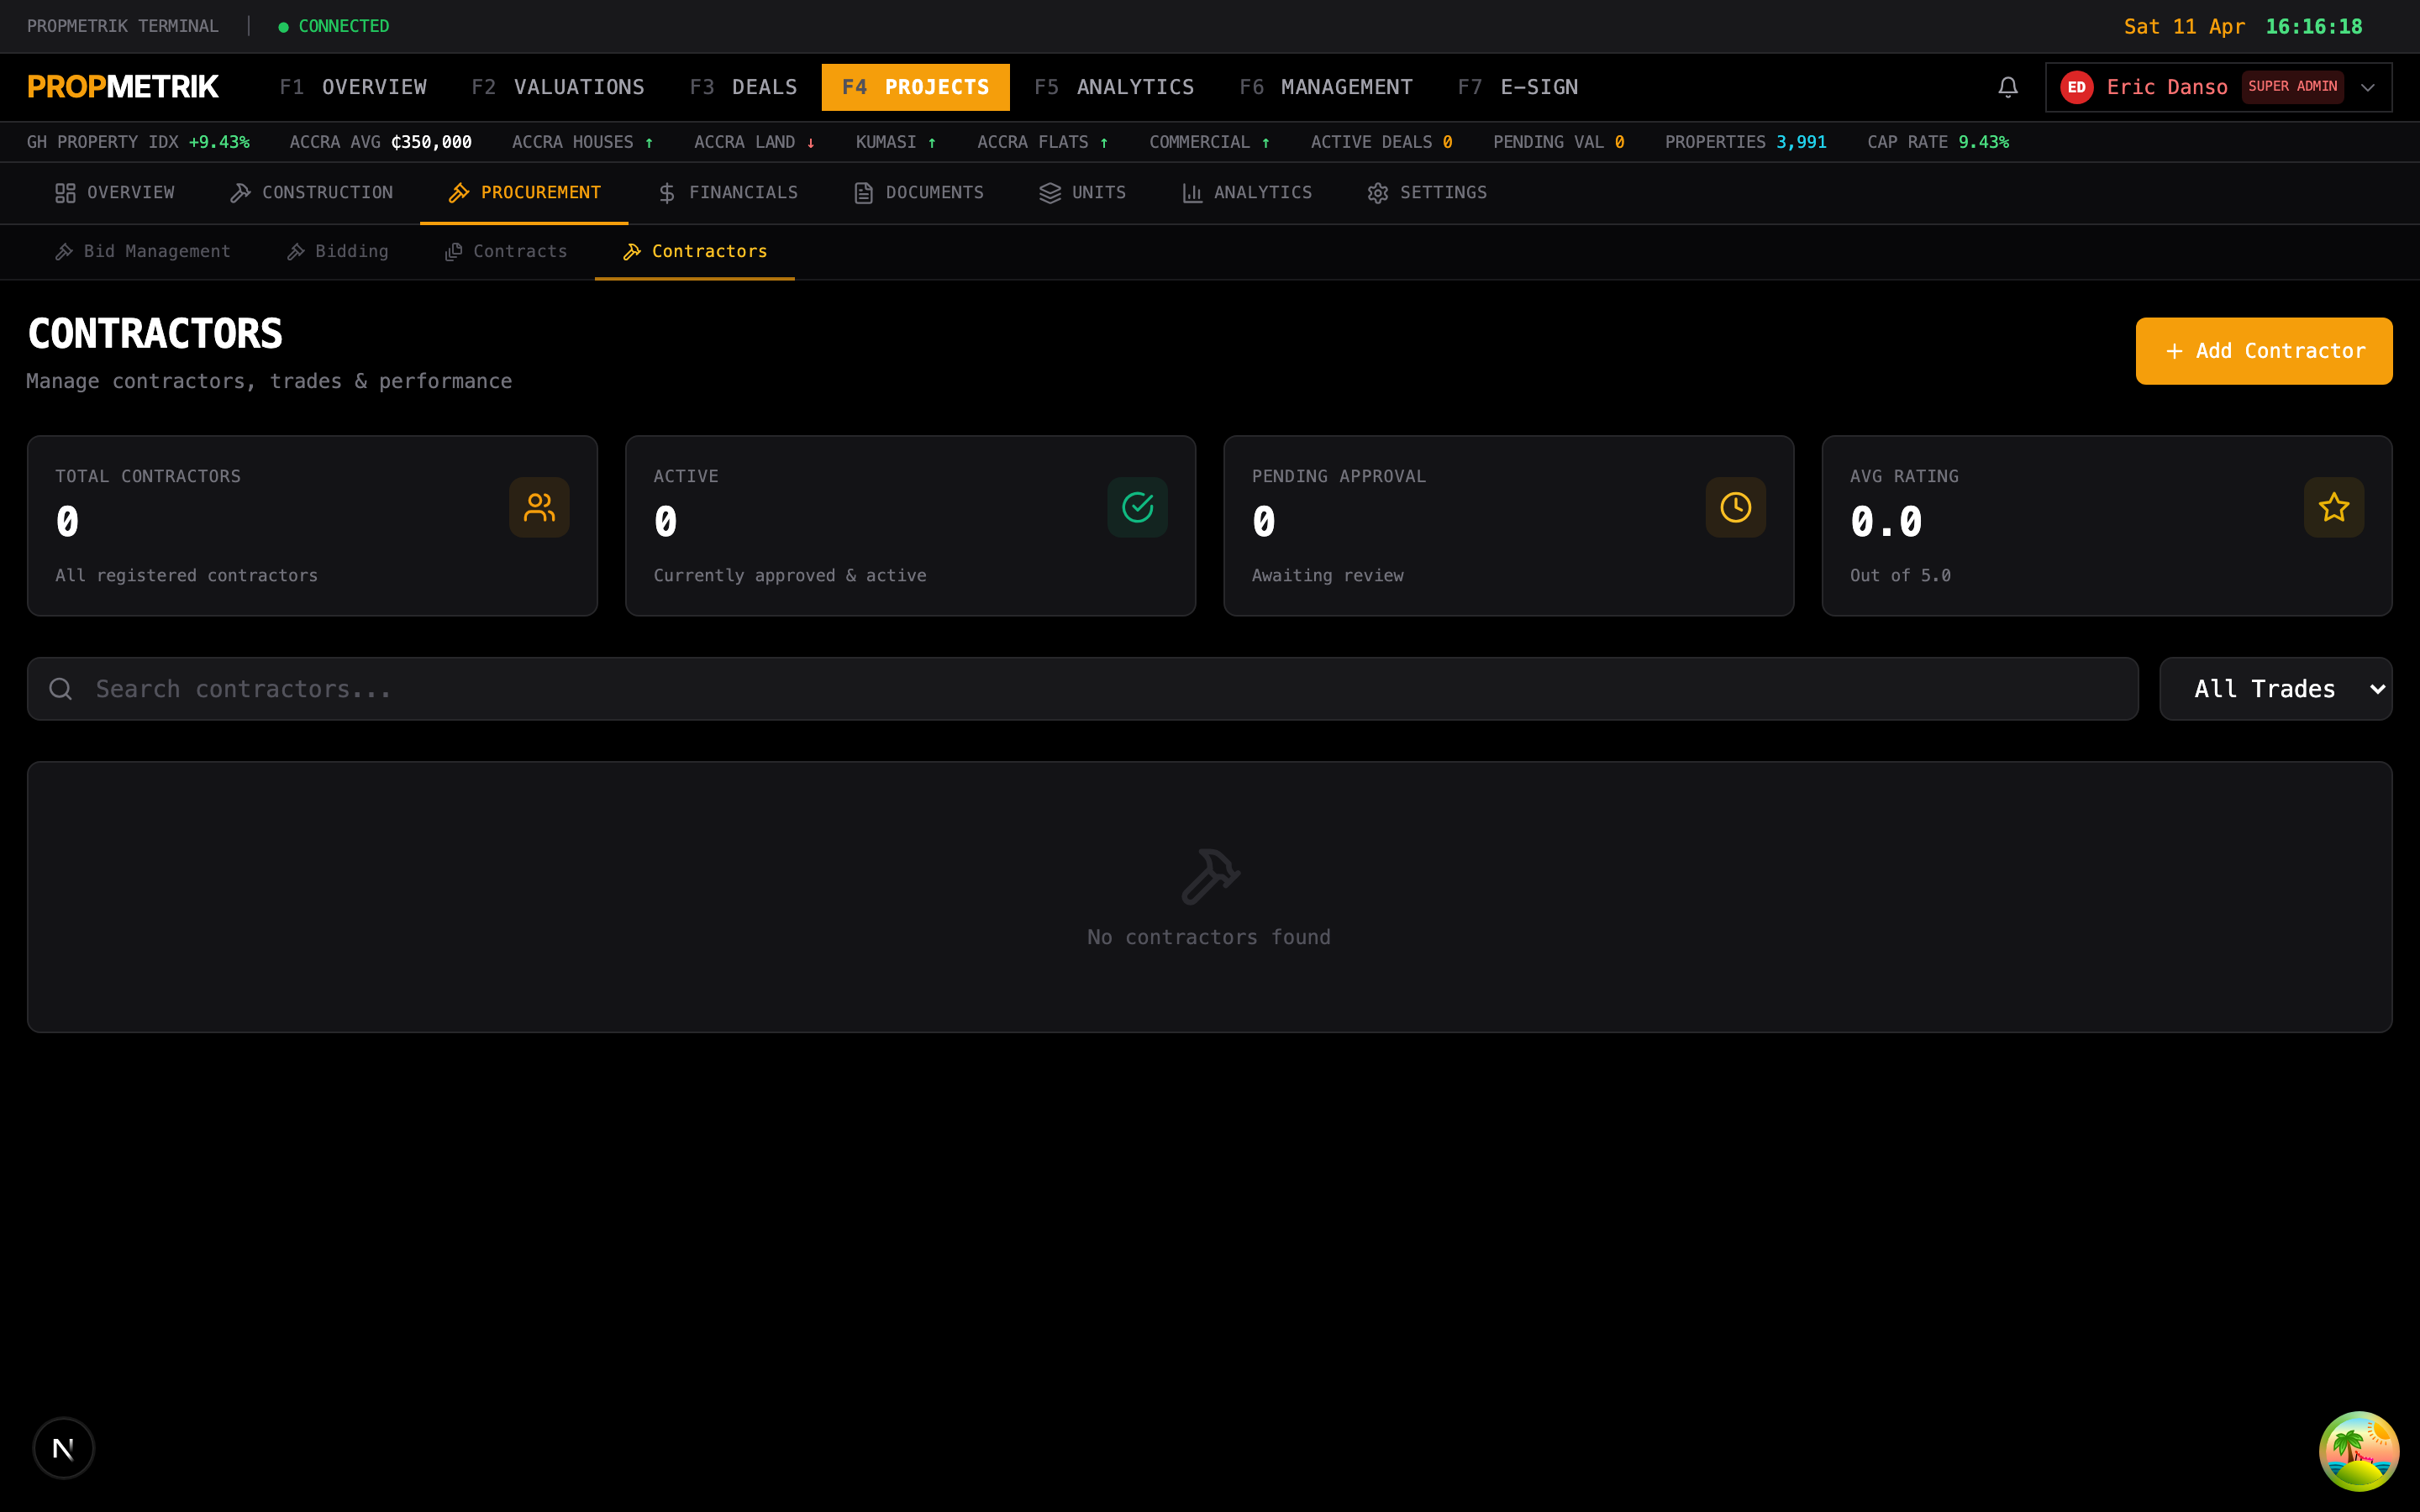Click the ED user avatar
This screenshot has height=1512, width=2420.
coord(2076,87)
